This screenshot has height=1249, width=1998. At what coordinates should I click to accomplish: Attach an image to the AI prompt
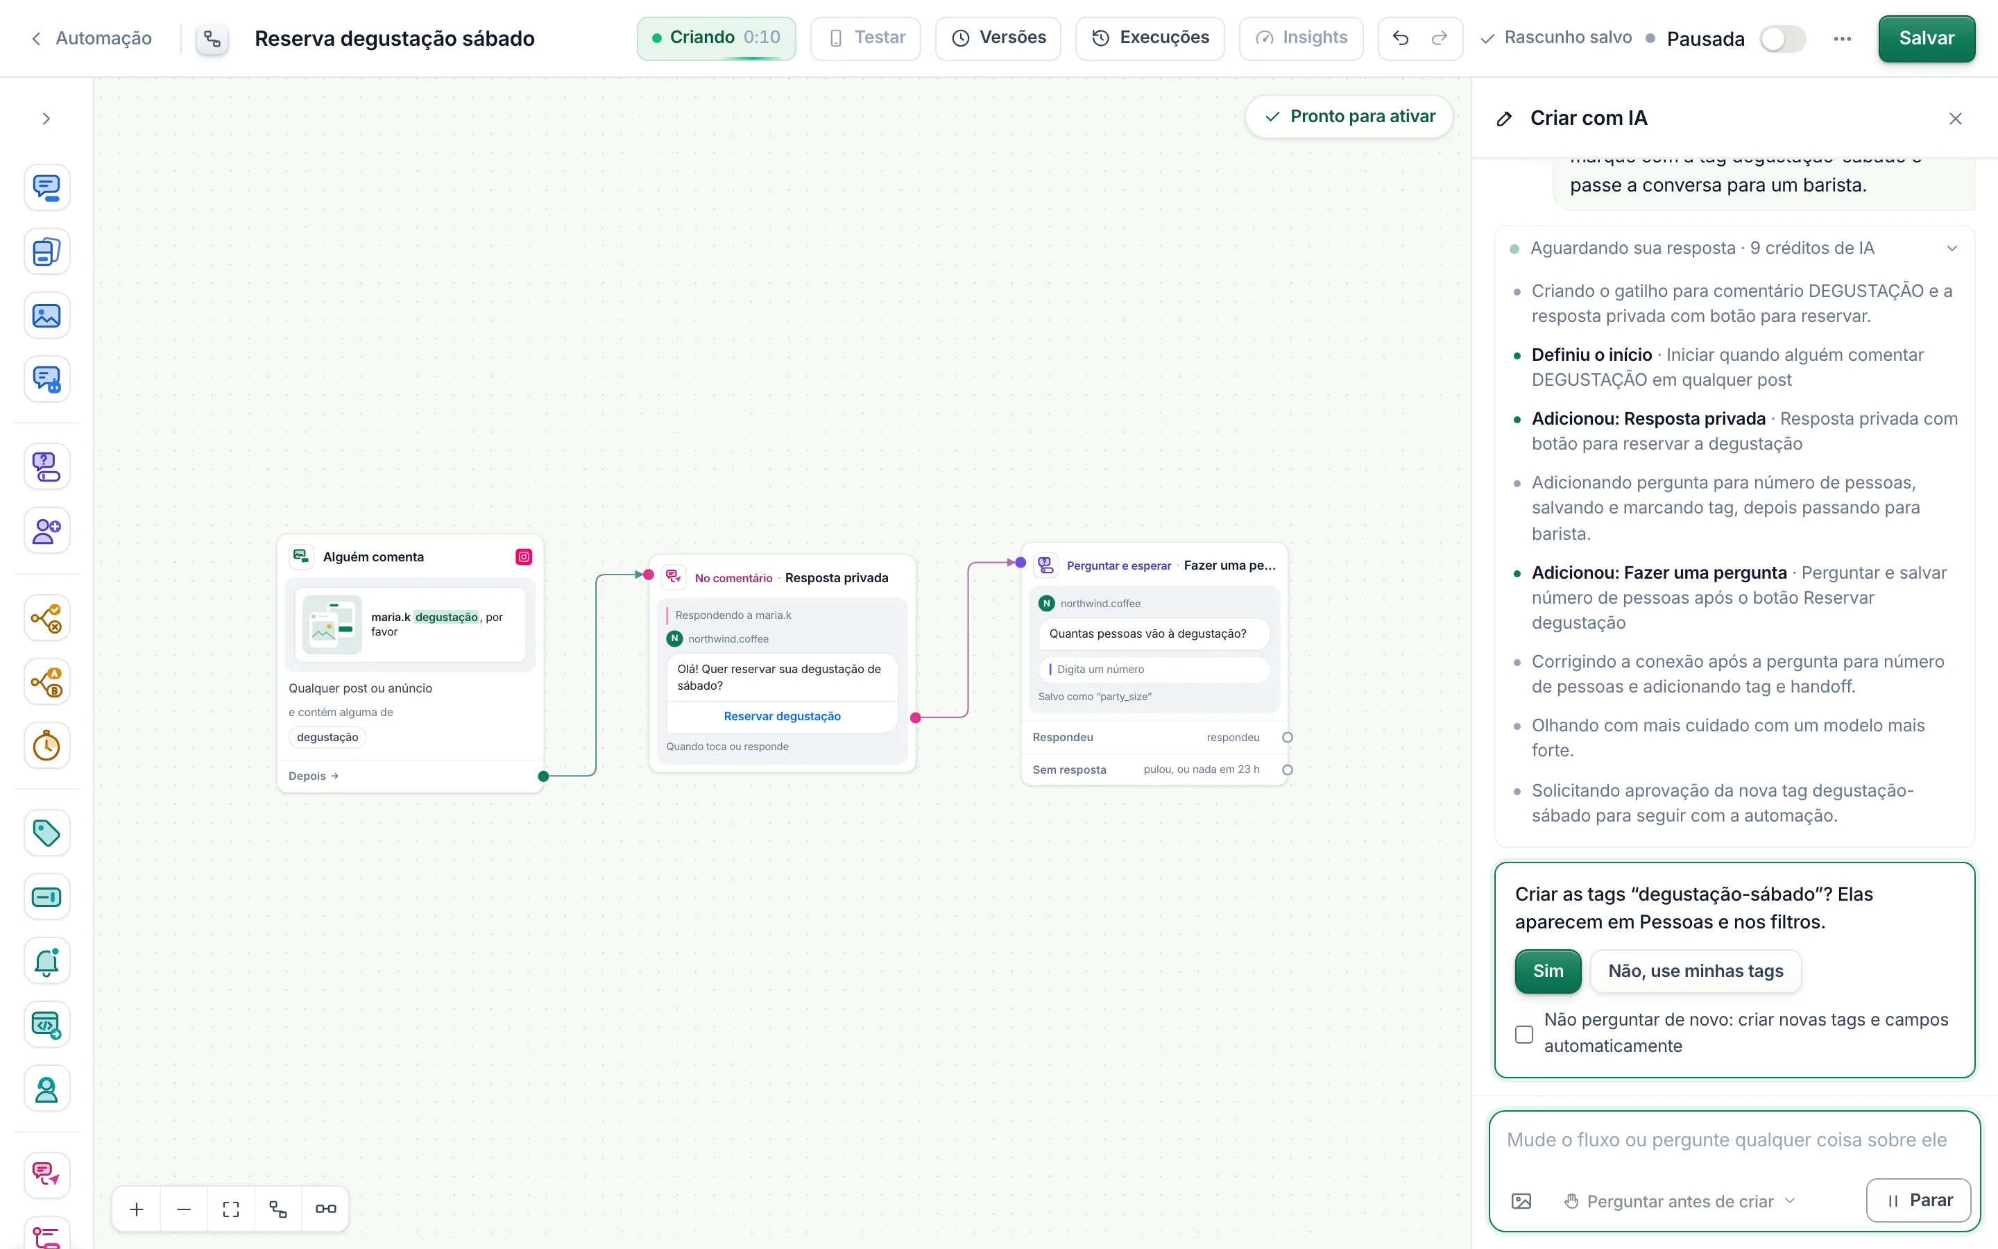click(1521, 1201)
